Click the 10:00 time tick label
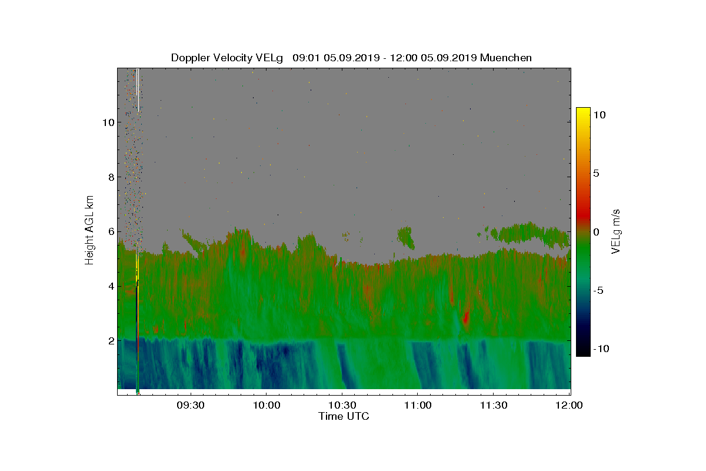The width and height of the screenshot is (706, 471). tap(266, 405)
